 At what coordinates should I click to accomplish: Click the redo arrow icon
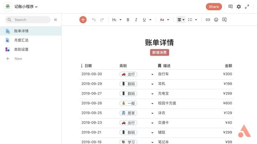click(102, 20)
